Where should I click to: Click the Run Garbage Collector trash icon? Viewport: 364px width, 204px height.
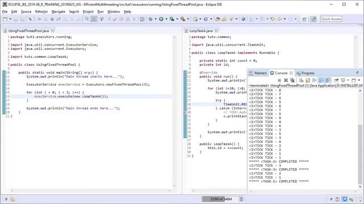pos(241,199)
